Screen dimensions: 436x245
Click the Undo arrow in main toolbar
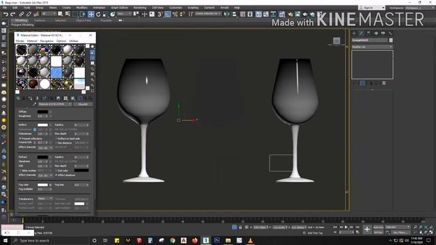click(5, 14)
